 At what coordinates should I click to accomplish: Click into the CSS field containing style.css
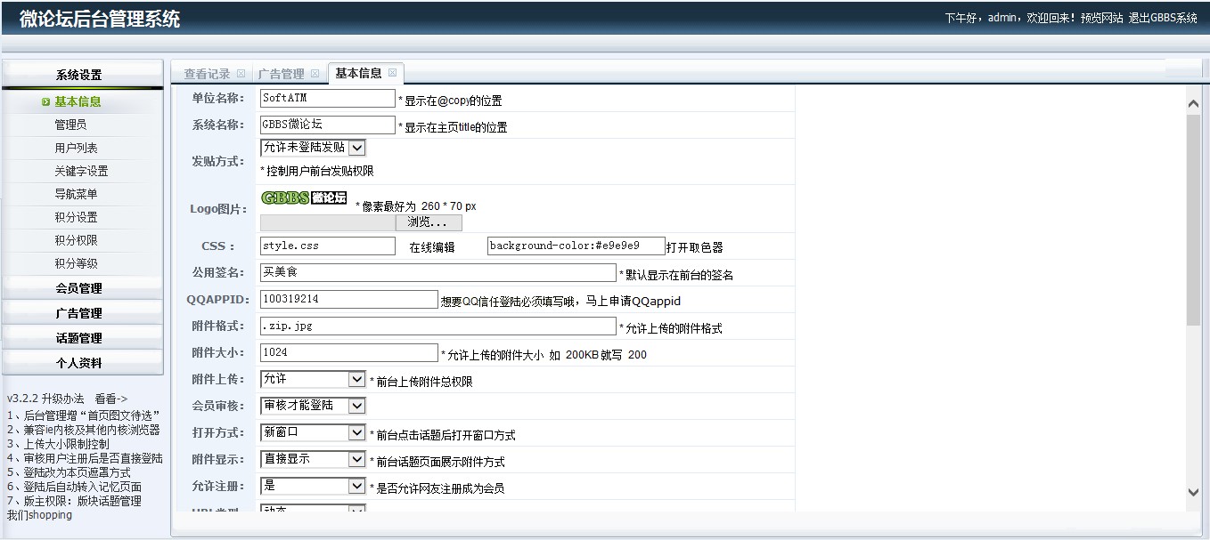pyautogui.click(x=327, y=246)
